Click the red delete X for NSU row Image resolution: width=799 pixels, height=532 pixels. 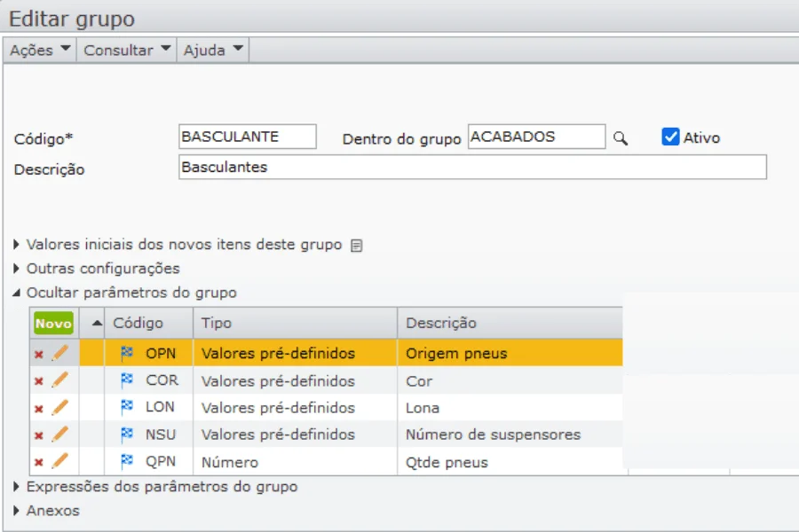[x=38, y=435]
